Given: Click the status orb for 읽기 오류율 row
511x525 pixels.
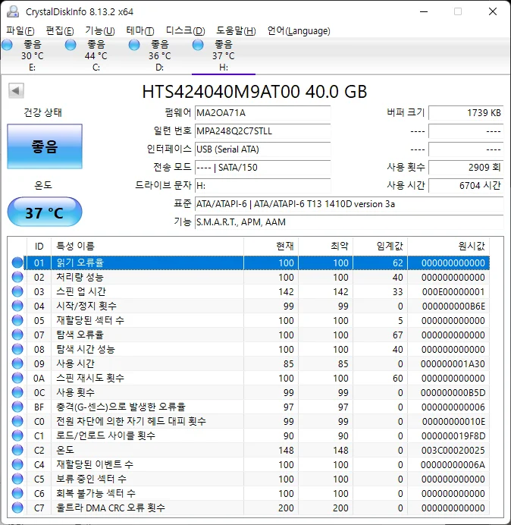Looking at the screenshot, I should (x=17, y=262).
